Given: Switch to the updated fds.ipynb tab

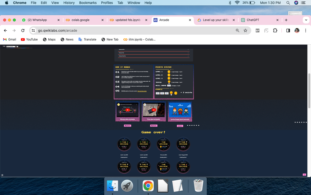Looking at the screenshot, I should tap(129, 20).
